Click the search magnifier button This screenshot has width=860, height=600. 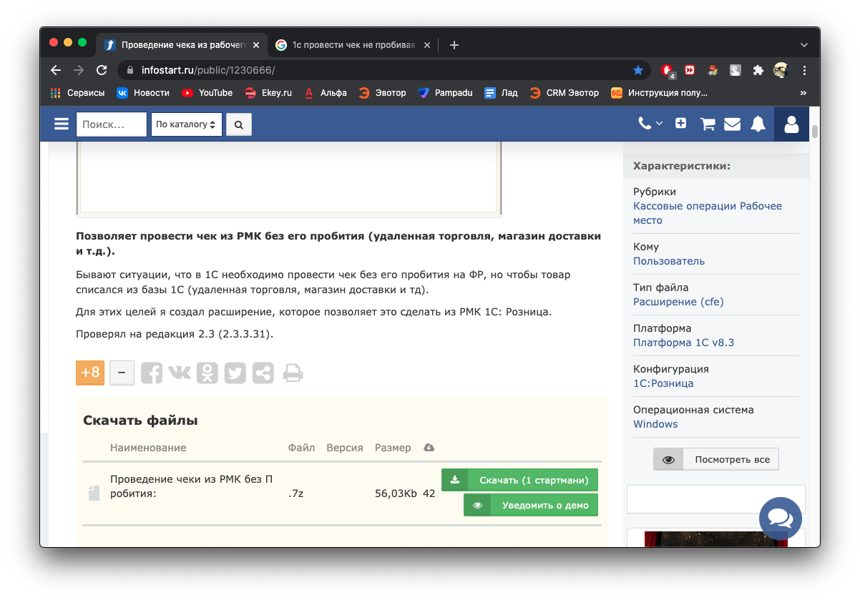pos(238,124)
